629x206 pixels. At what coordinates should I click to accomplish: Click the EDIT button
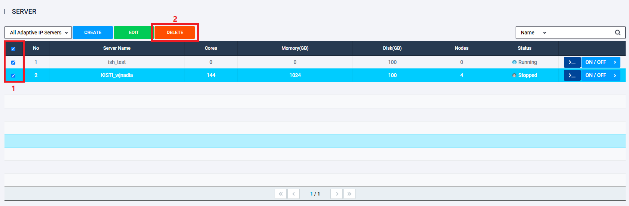tap(134, 33)
